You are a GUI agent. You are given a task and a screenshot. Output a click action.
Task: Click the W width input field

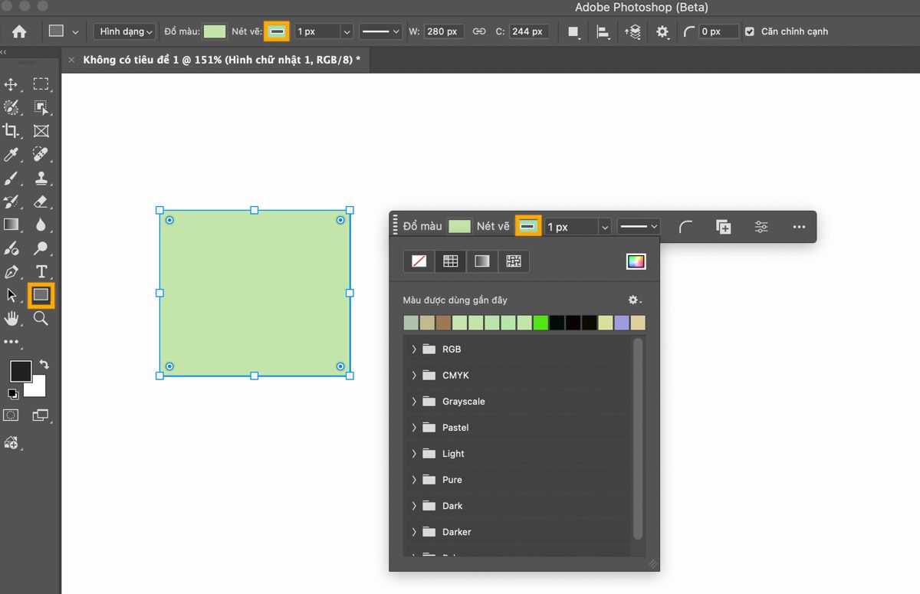coord(444,31)
